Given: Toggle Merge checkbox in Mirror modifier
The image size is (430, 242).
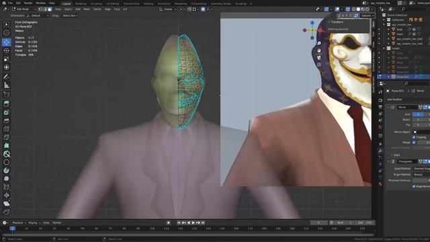Looking at the screenshot, I should tap(414, 143).
